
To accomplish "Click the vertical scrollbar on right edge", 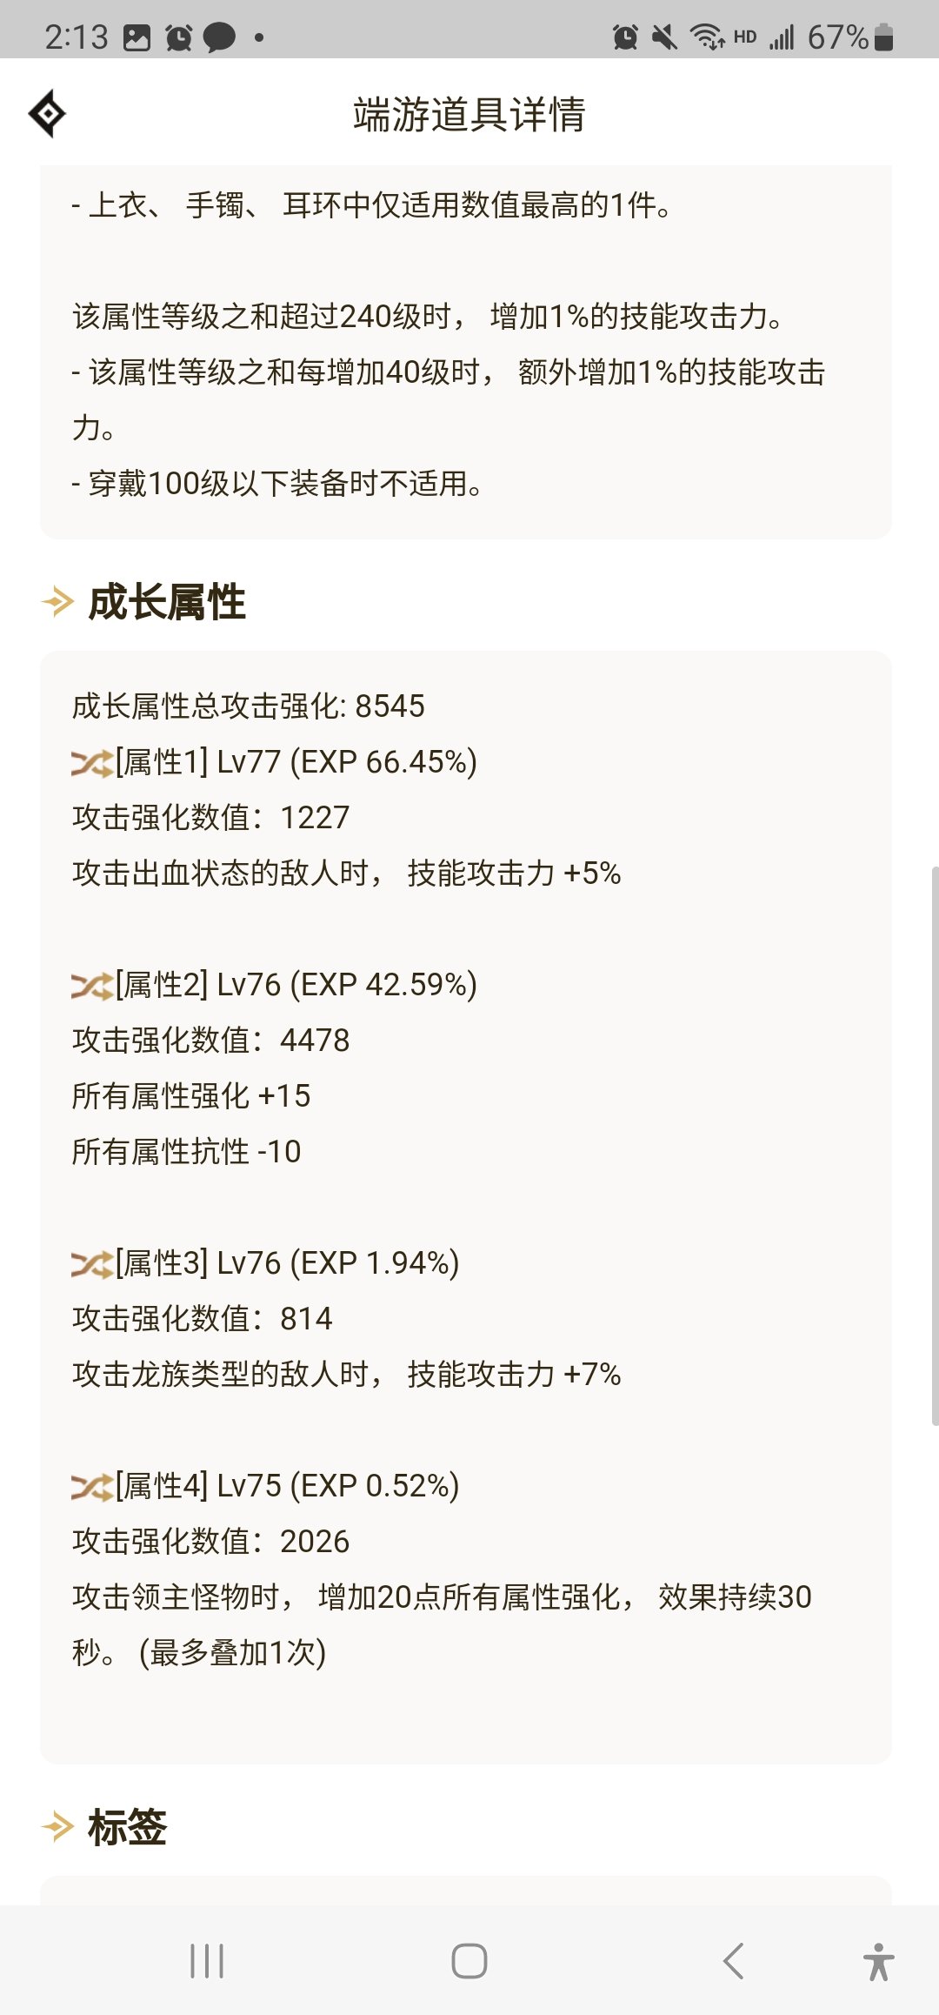I will [x=935, y=1145].
